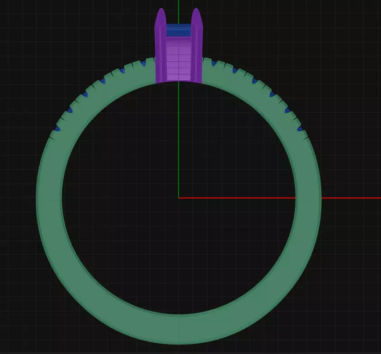This screenshot has width=381, height=354.
Task: Select the green ring band
Action: point(179,329)
